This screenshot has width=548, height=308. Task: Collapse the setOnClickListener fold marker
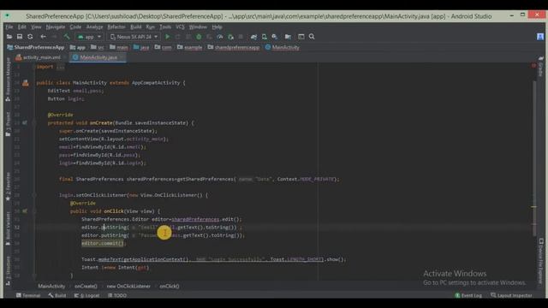click(34, 195)
